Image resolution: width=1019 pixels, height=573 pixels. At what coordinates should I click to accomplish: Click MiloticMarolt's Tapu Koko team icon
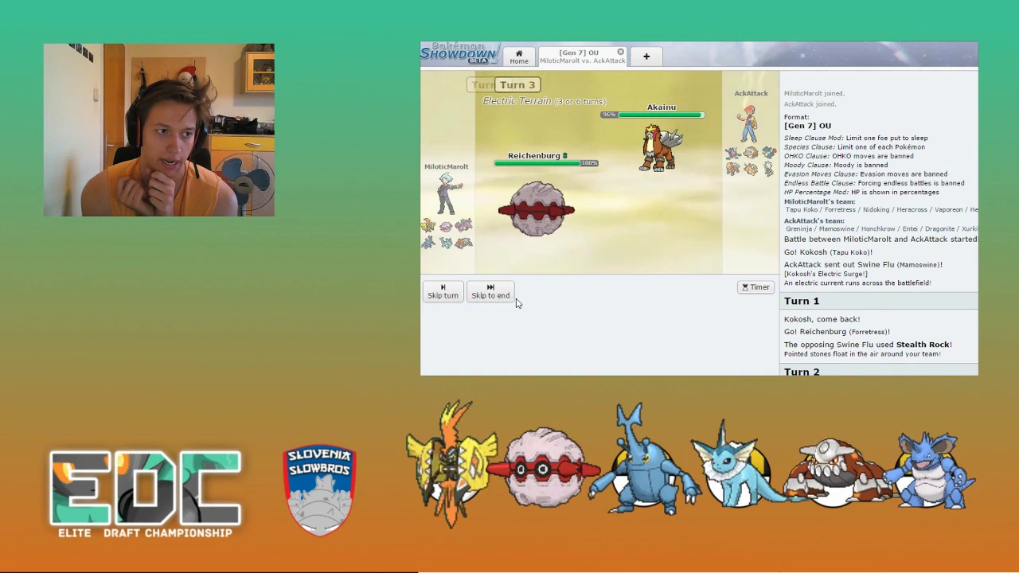click(428, 225)
